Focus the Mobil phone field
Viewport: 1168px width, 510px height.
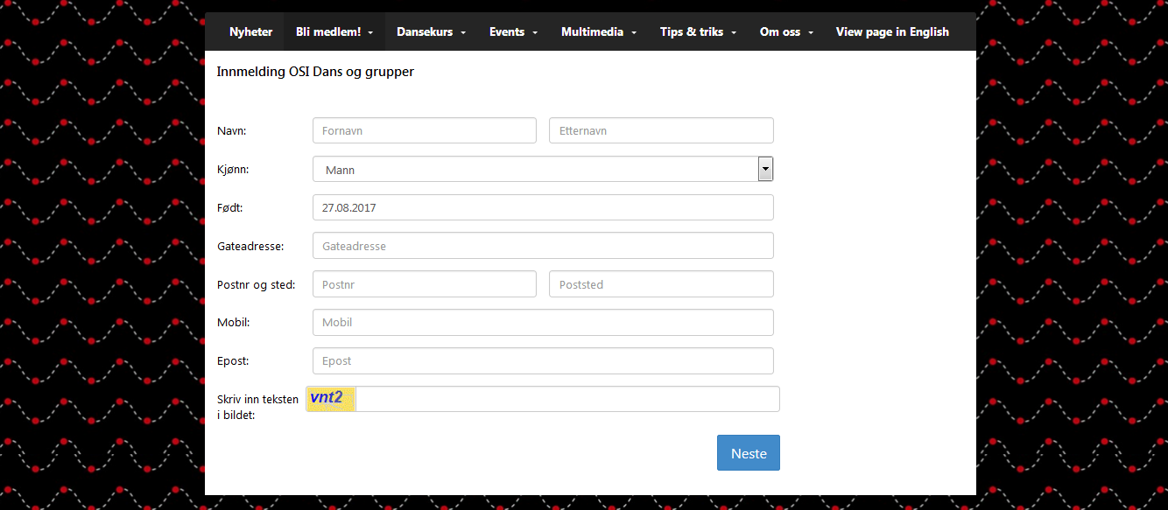(543, 322)
